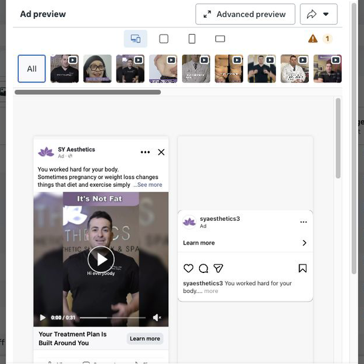Click syaesthetics3 Instagram profile logo
The height and width of the screenshot is (364, 364).
[x=189, y=222]
